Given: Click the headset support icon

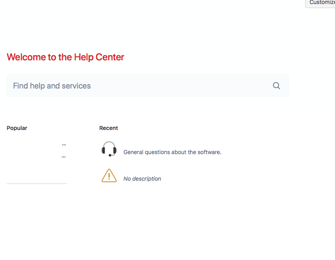Looking at the screenshot, I should (109, 149).
